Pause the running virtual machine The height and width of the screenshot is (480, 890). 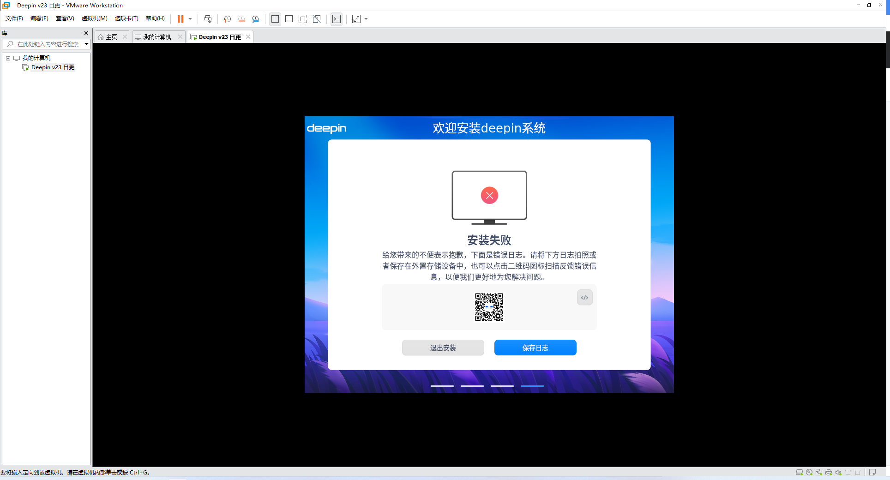[180, 19]
